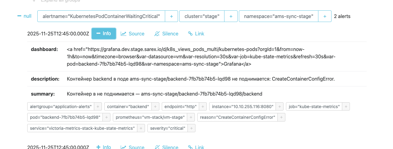Expand Info for the second alert
Image resolution: width=393 pixels, height=149 pixels.
click(x=104, y=147)
